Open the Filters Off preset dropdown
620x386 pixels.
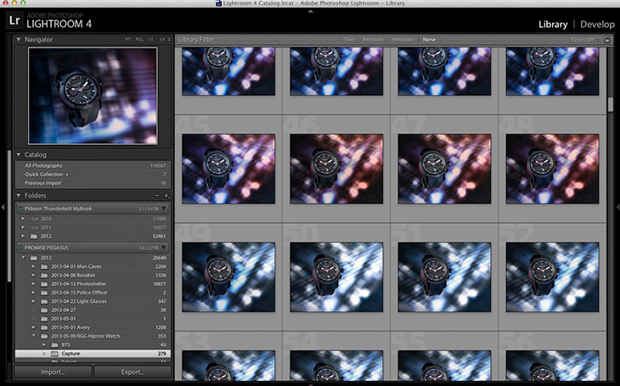(585, 40)
